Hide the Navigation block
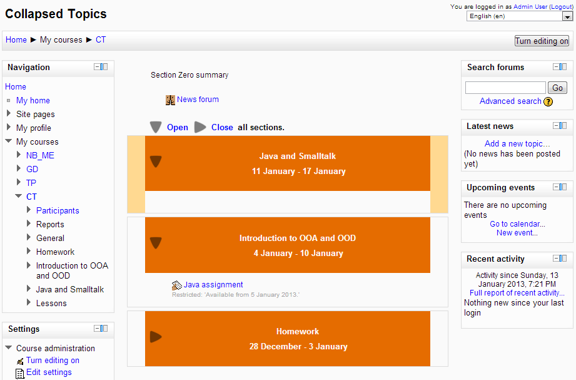The image size is (576, 380). coord(97,66)
